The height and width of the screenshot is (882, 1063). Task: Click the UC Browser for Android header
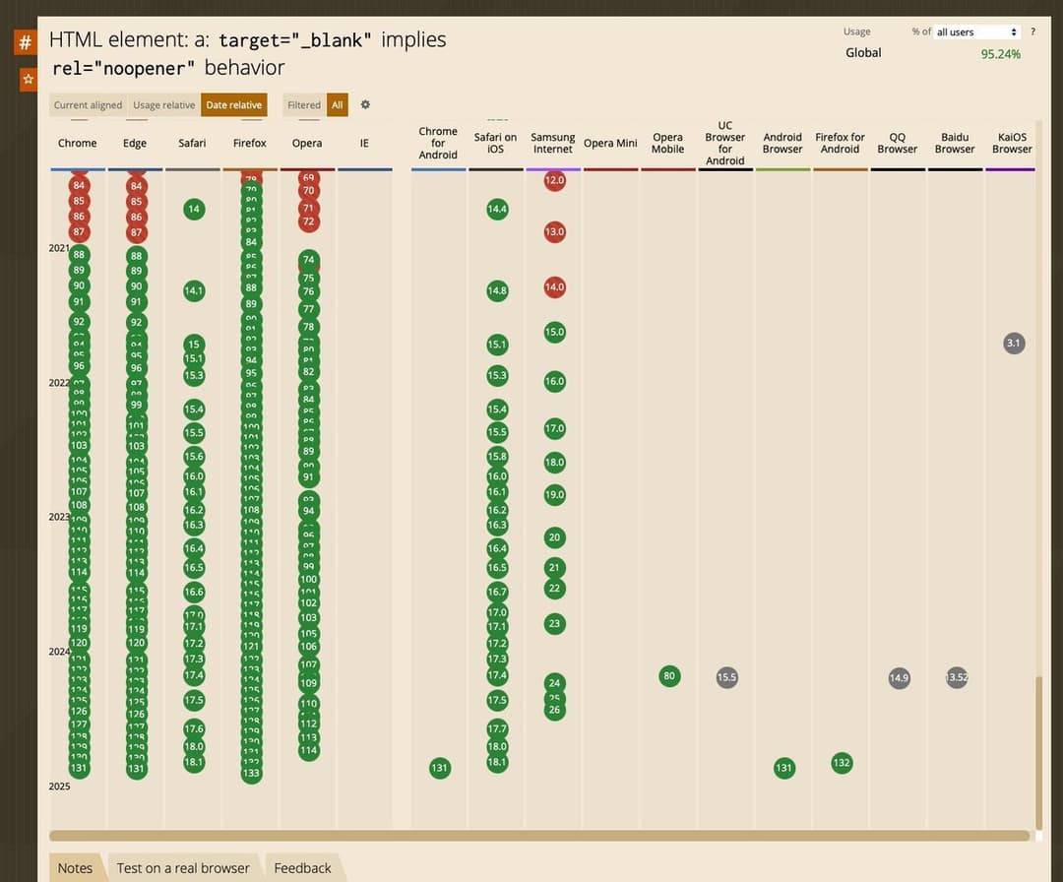[x=725, y=143]
